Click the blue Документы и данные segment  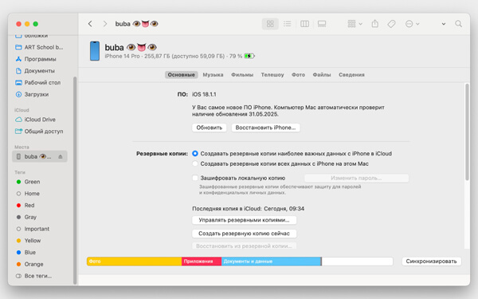click(272, 262)
